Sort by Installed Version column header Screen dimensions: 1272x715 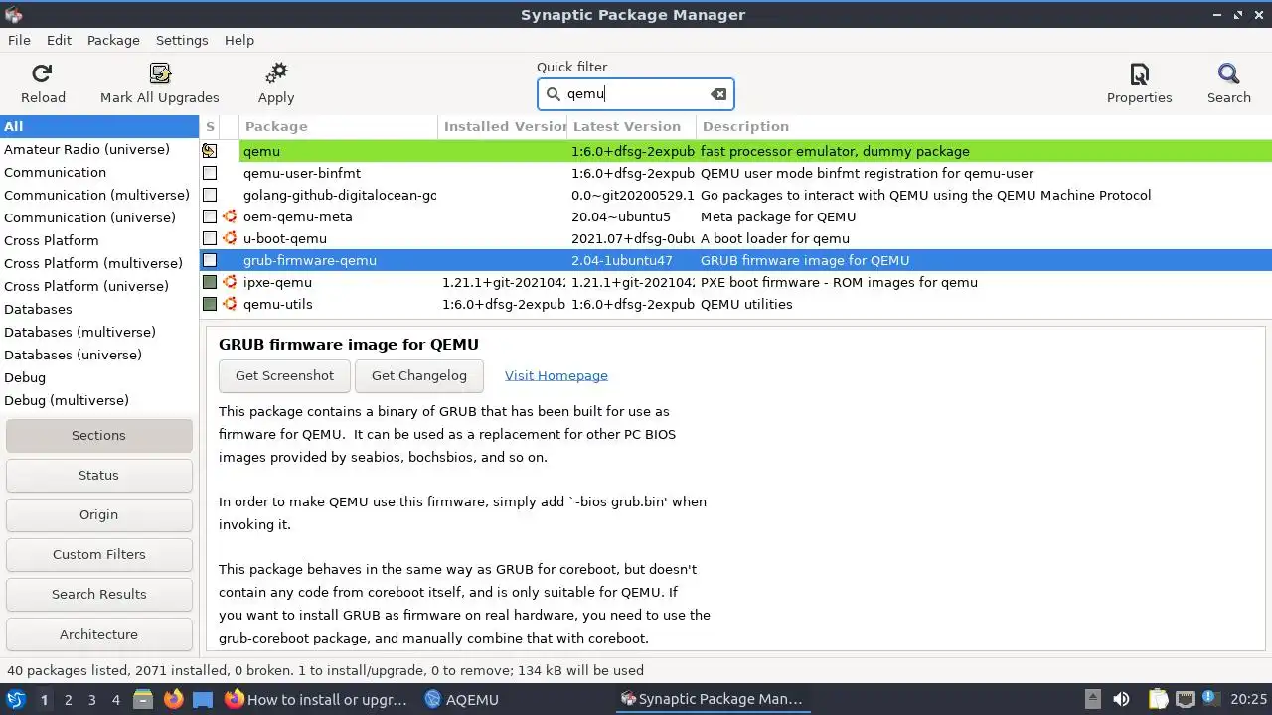[x=502, y=126]
